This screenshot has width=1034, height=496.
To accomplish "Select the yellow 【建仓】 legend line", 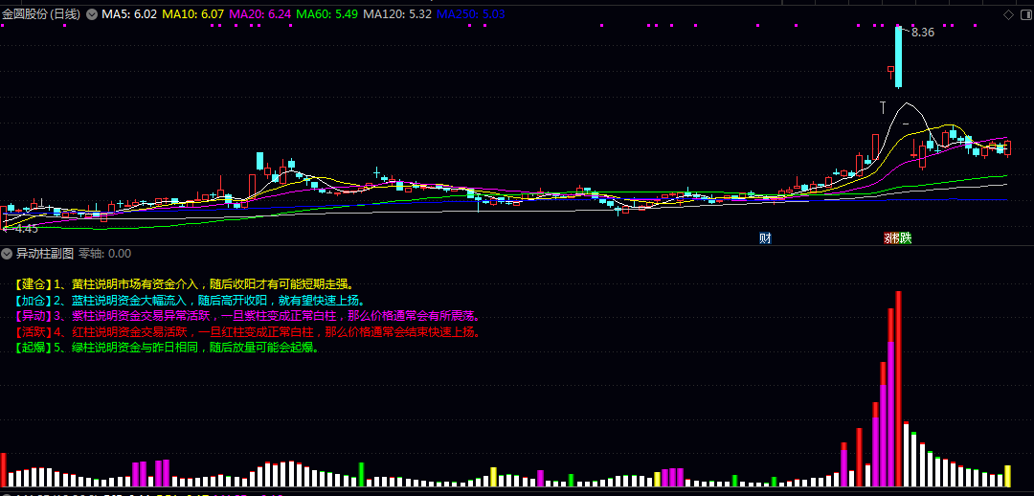I will [184, 284].
